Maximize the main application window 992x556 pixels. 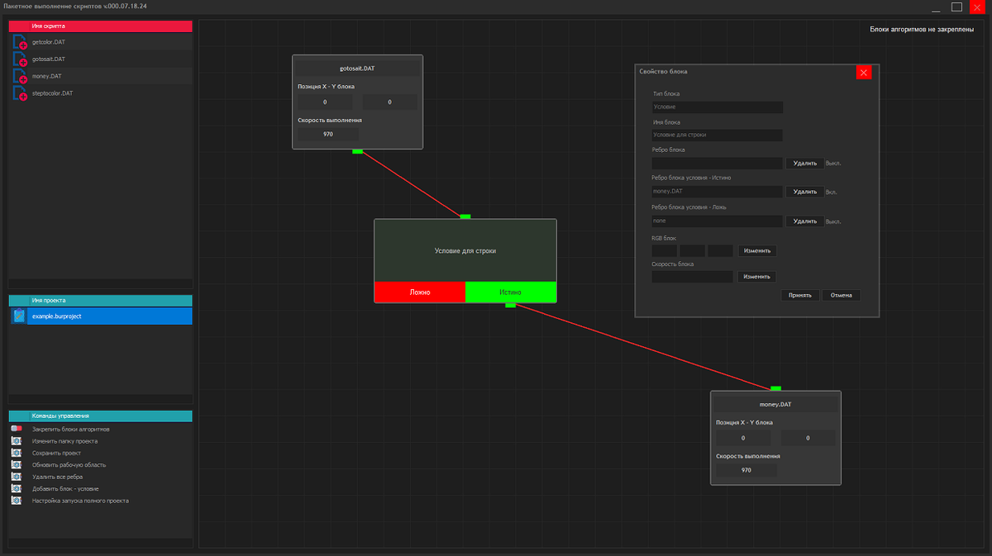pyautogui.click(x=956, y=7)
